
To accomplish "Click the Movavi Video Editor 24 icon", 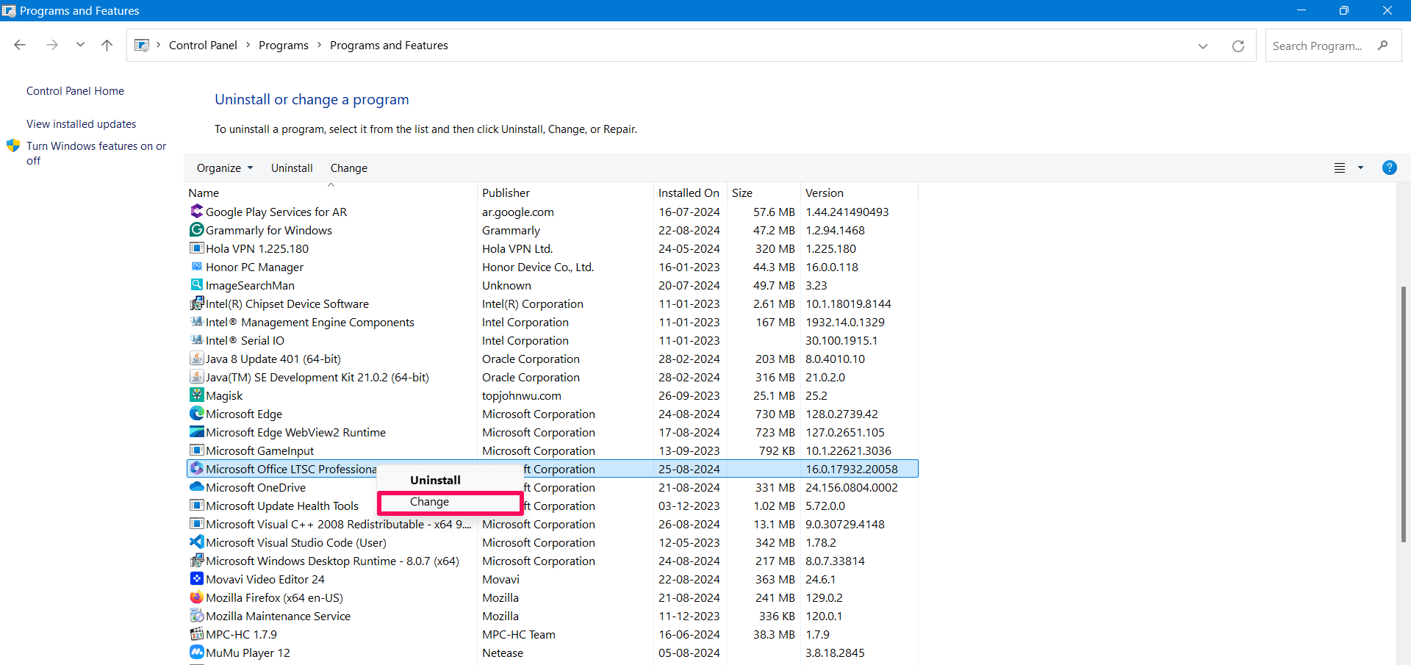I will (x=196, y=579).
